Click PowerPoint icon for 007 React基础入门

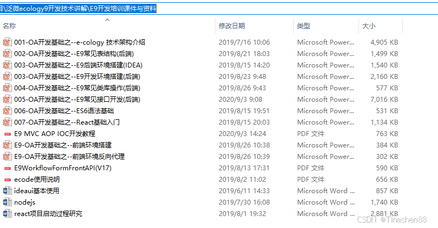pyautogui.click(x=7, y=122)
